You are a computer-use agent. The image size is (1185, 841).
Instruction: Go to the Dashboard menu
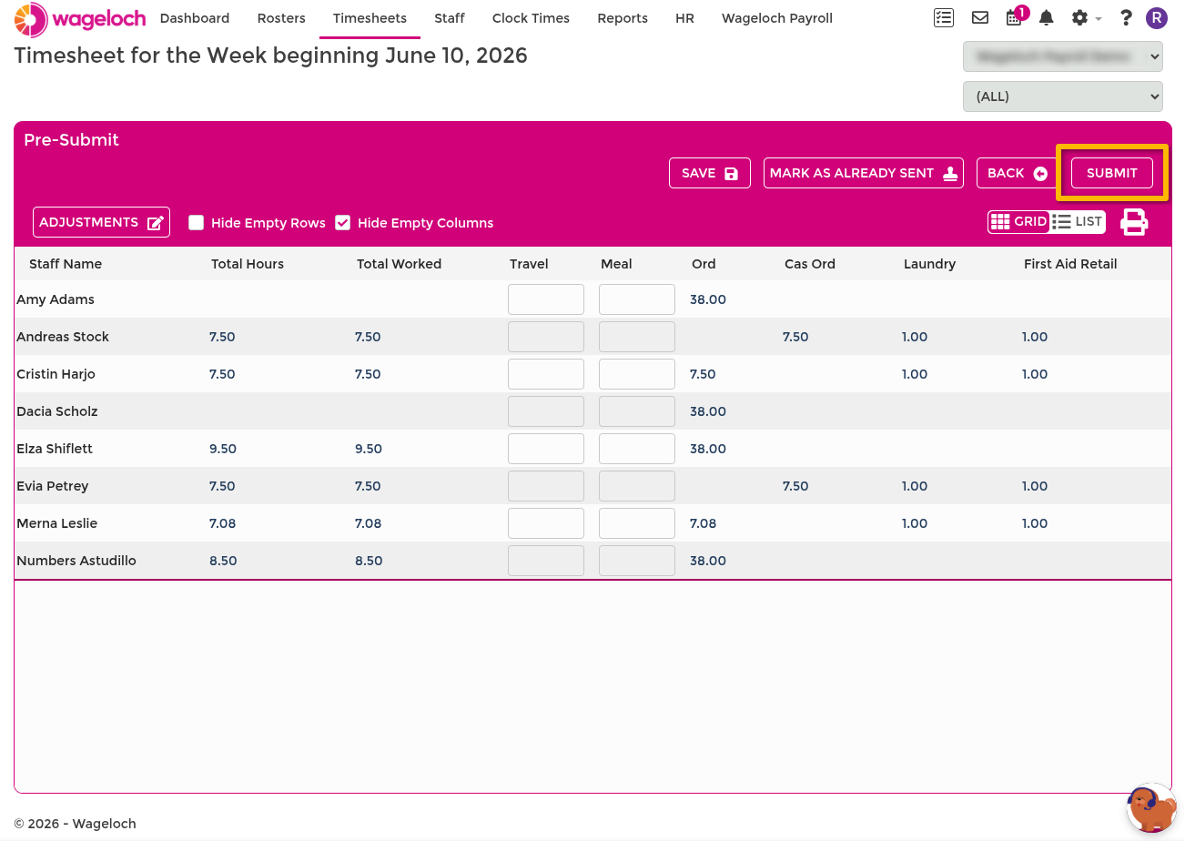tap(195, 18)
